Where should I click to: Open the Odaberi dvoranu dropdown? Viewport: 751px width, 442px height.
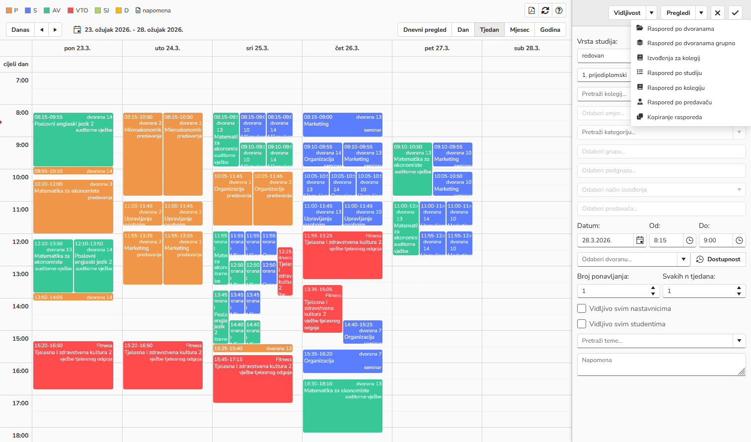pos(683,259)
